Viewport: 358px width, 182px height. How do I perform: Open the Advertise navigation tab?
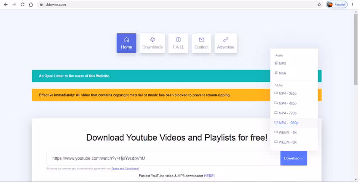tap(226, 43)
